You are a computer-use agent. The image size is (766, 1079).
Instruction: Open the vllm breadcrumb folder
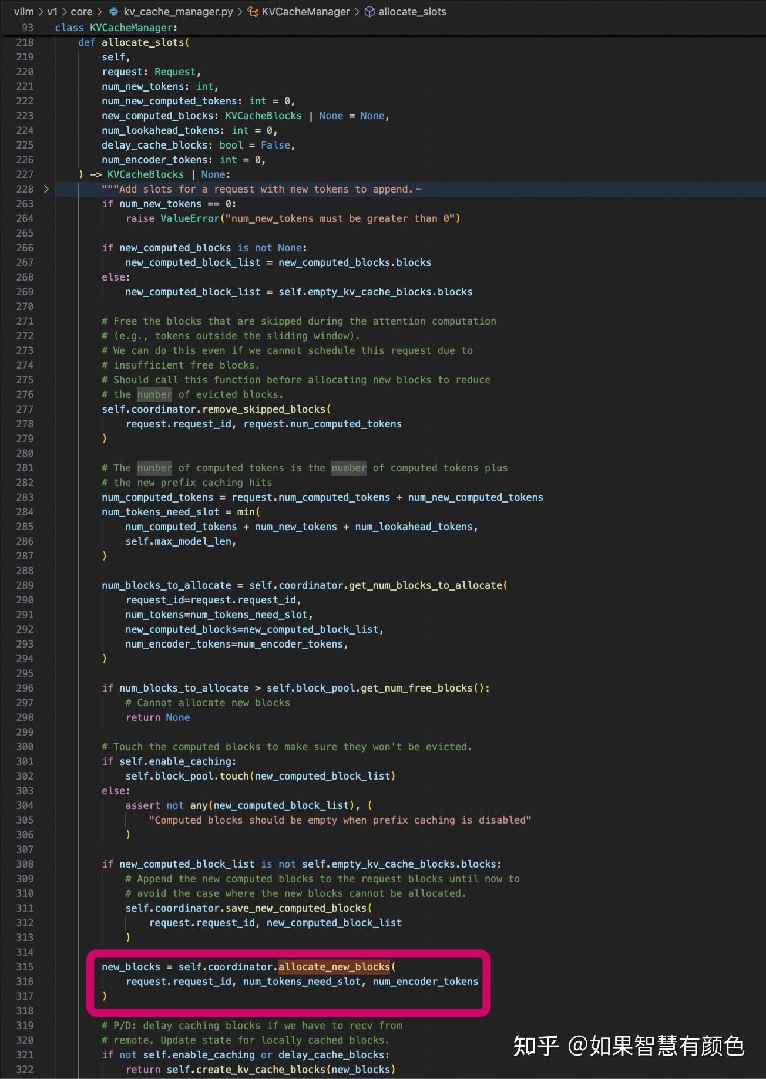tap(24, 12)
